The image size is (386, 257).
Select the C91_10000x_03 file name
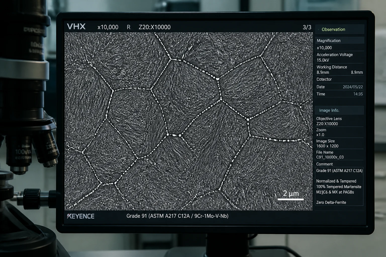tap(330, 157)
